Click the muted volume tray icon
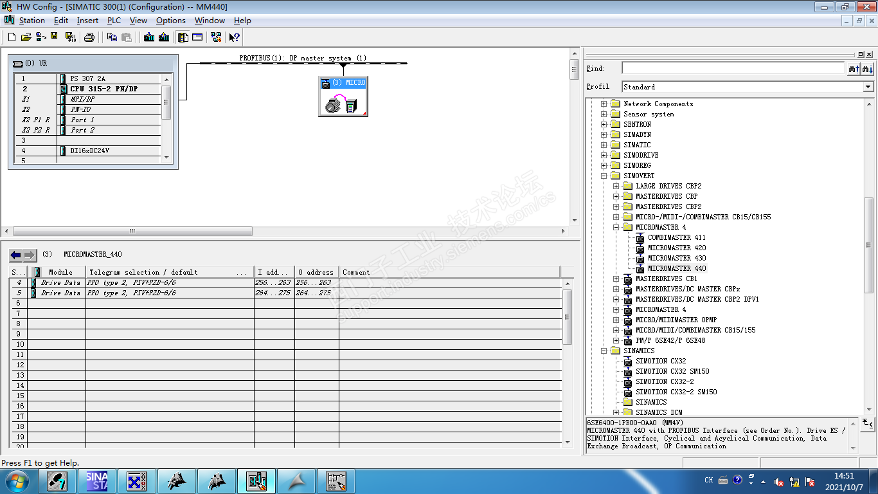 tap(779, 481)
